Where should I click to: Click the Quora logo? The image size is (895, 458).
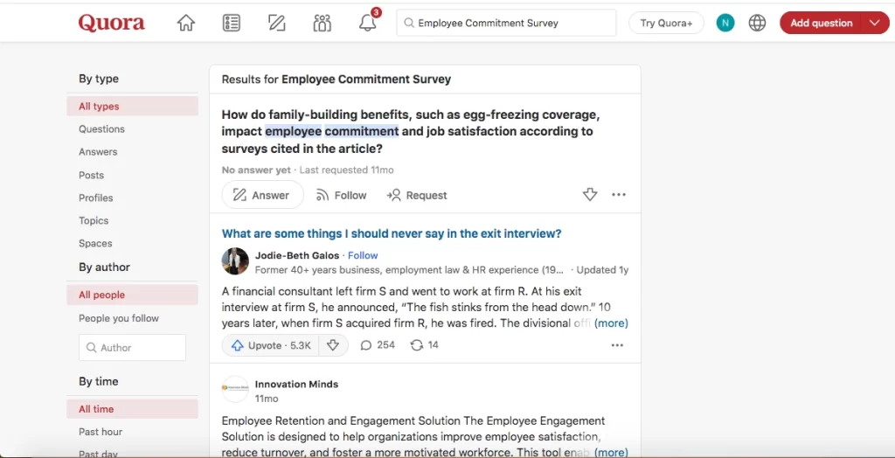[x=111, y=23]
